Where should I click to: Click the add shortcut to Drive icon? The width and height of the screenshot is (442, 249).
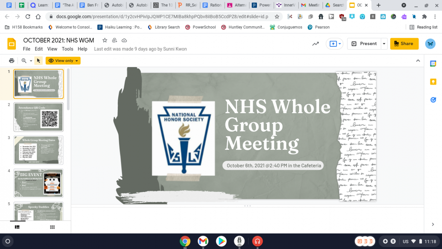tap(115, 40)
